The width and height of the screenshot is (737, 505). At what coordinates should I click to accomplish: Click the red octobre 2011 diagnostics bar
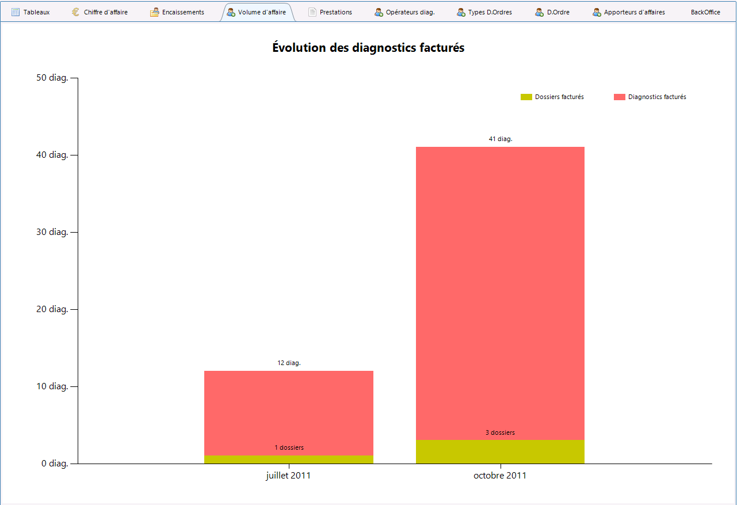(500, 293)
